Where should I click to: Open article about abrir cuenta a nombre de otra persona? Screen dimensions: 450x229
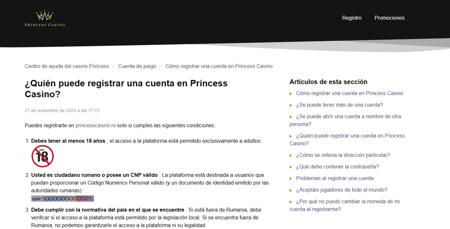(x=345, y=120)
